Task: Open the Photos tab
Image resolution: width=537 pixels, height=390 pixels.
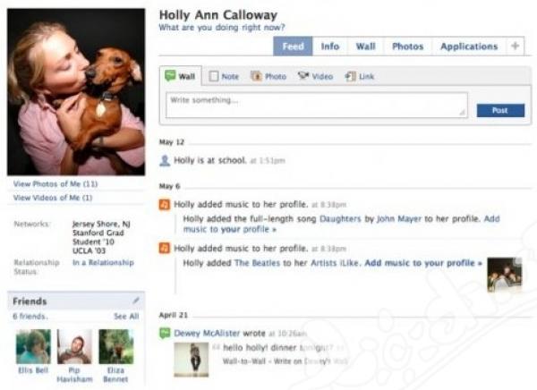Action: point(407,47)
